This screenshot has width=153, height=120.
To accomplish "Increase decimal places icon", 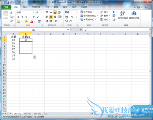I will (x=66, y=21).
